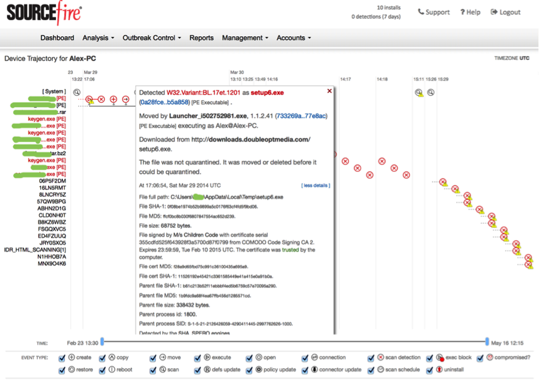Open the 0a28fce..b5a858 hash link
This screenshot has width=539, height=380.
[165, 102]
